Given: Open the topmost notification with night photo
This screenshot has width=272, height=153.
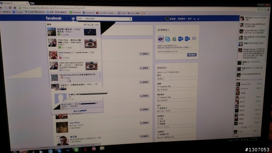Looking at the screenshot, I should coord(74,32).
